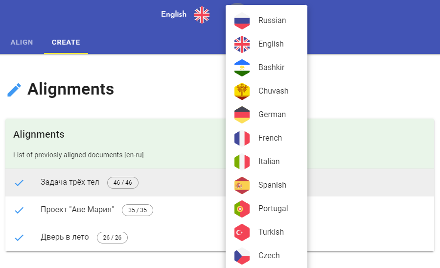440x268 pixels.
Task: Click the Chuvash flag icon
Action: [x=242, y=91]
